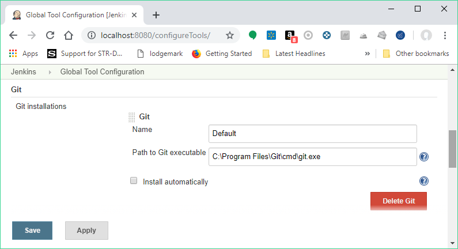Screen dimensions: 458x249
Task: Click the Save button
Action: pos(32,231)
